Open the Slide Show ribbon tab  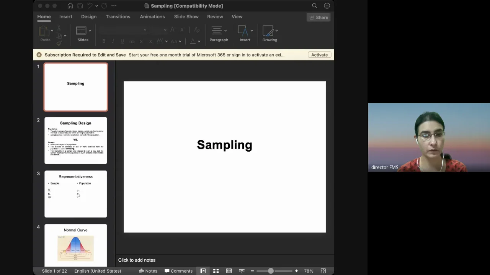[x=186, y=17]
